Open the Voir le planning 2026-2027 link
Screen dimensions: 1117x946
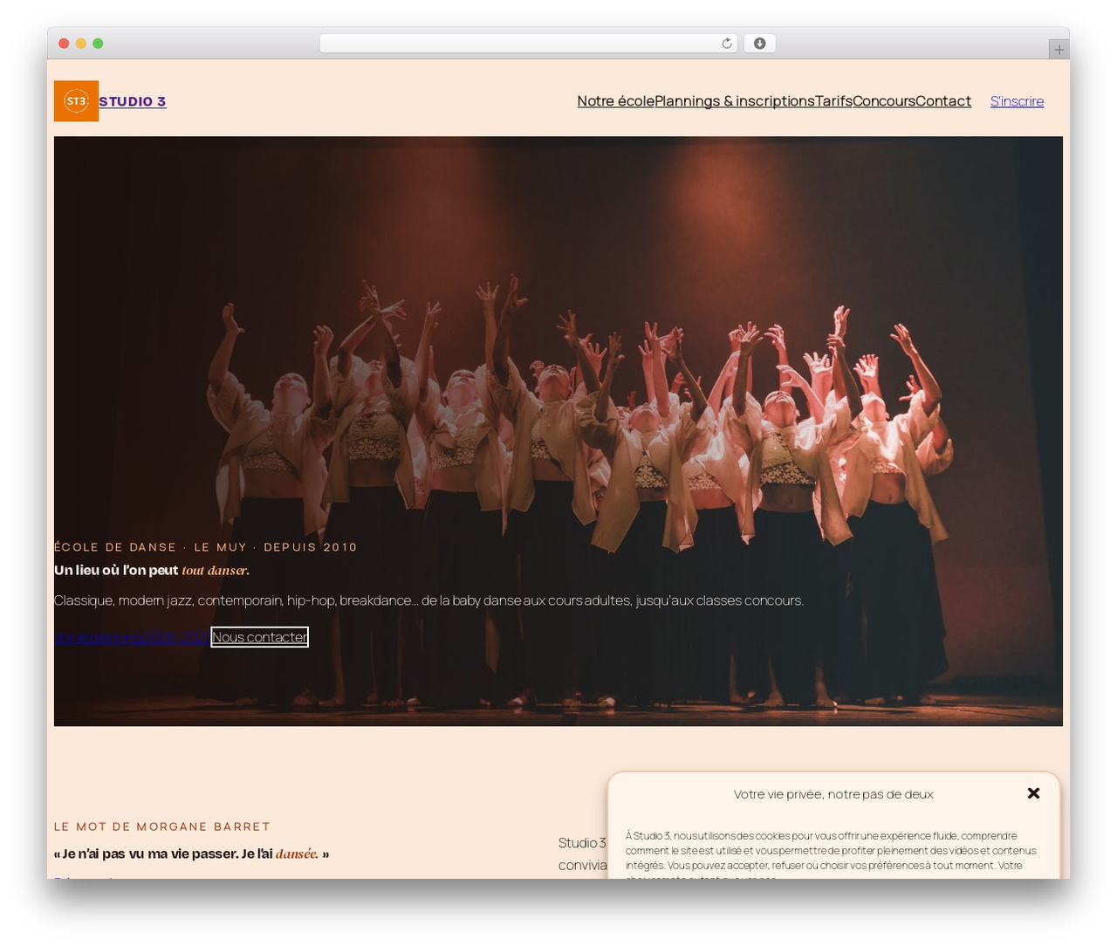pyautogui.click(x=131, y=637)
